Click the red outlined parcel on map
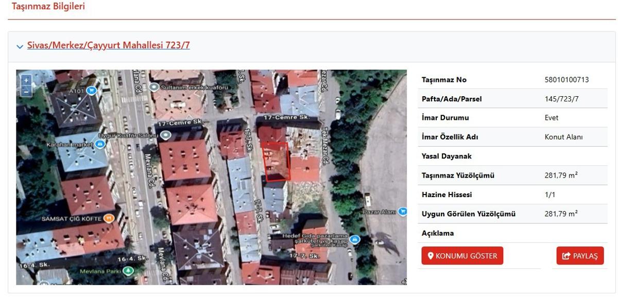Image resolution: width=618 pixels, height=298 pixels. [x=276, y=161]
